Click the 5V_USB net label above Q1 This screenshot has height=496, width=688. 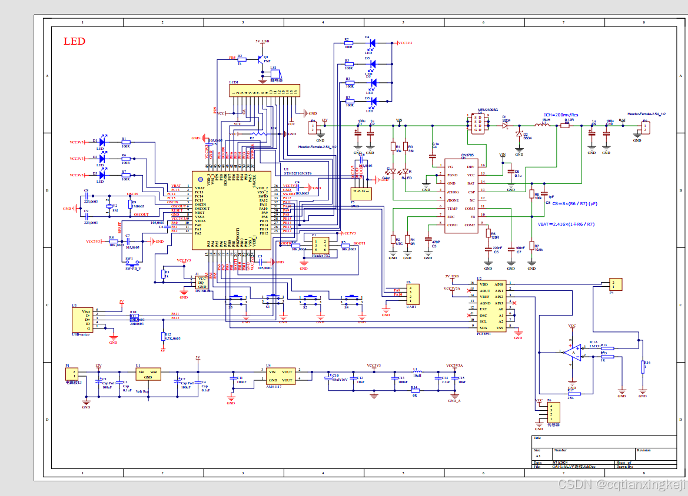point(262,41)
